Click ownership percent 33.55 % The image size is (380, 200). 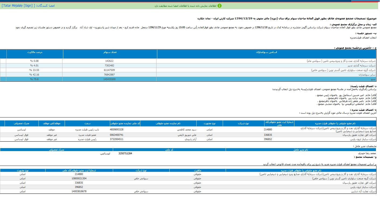point(34,70)
